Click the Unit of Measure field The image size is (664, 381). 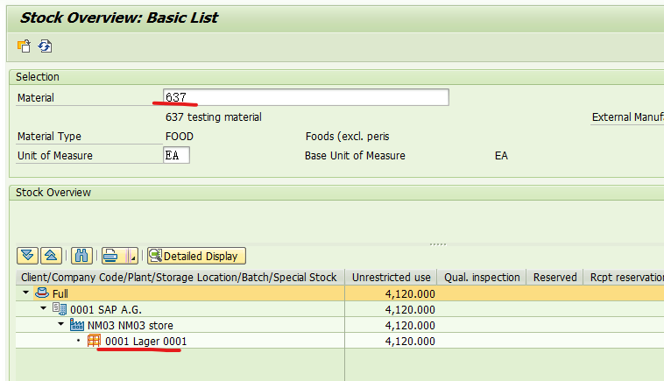176,155
